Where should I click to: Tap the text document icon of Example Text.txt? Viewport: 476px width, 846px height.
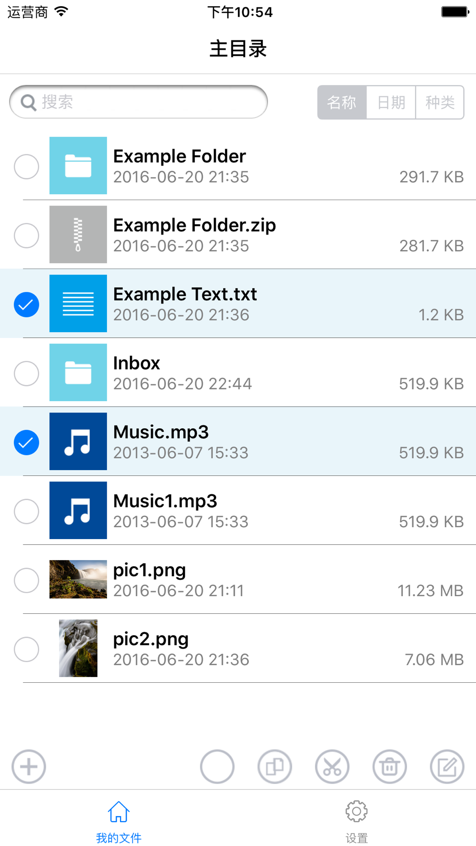[78, 304]
